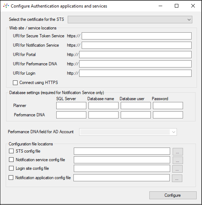The image size is (202, 205).
Task: Click the Configure button
Action: 173,195
